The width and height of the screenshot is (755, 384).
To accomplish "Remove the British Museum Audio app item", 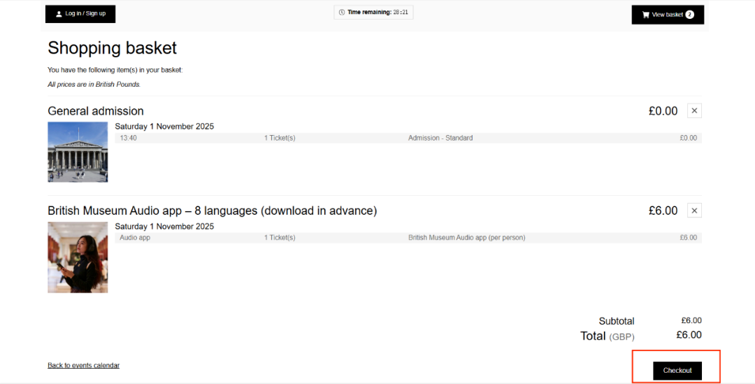I will click(694, 211).
